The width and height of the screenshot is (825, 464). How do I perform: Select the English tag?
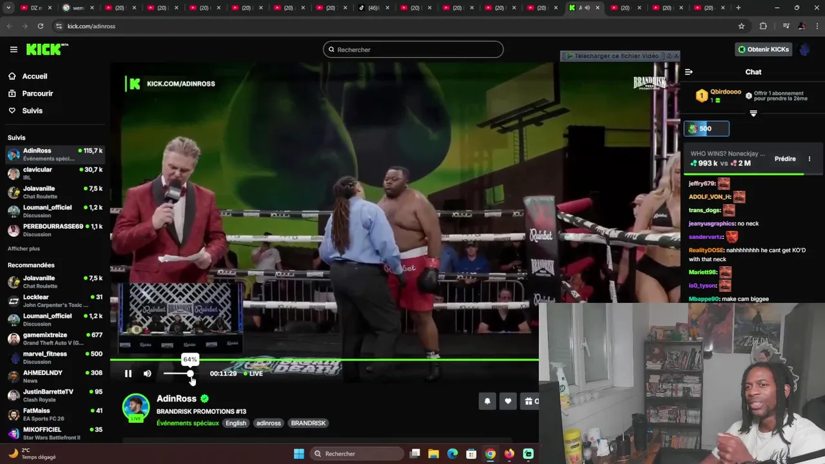(x=236, y=423)
